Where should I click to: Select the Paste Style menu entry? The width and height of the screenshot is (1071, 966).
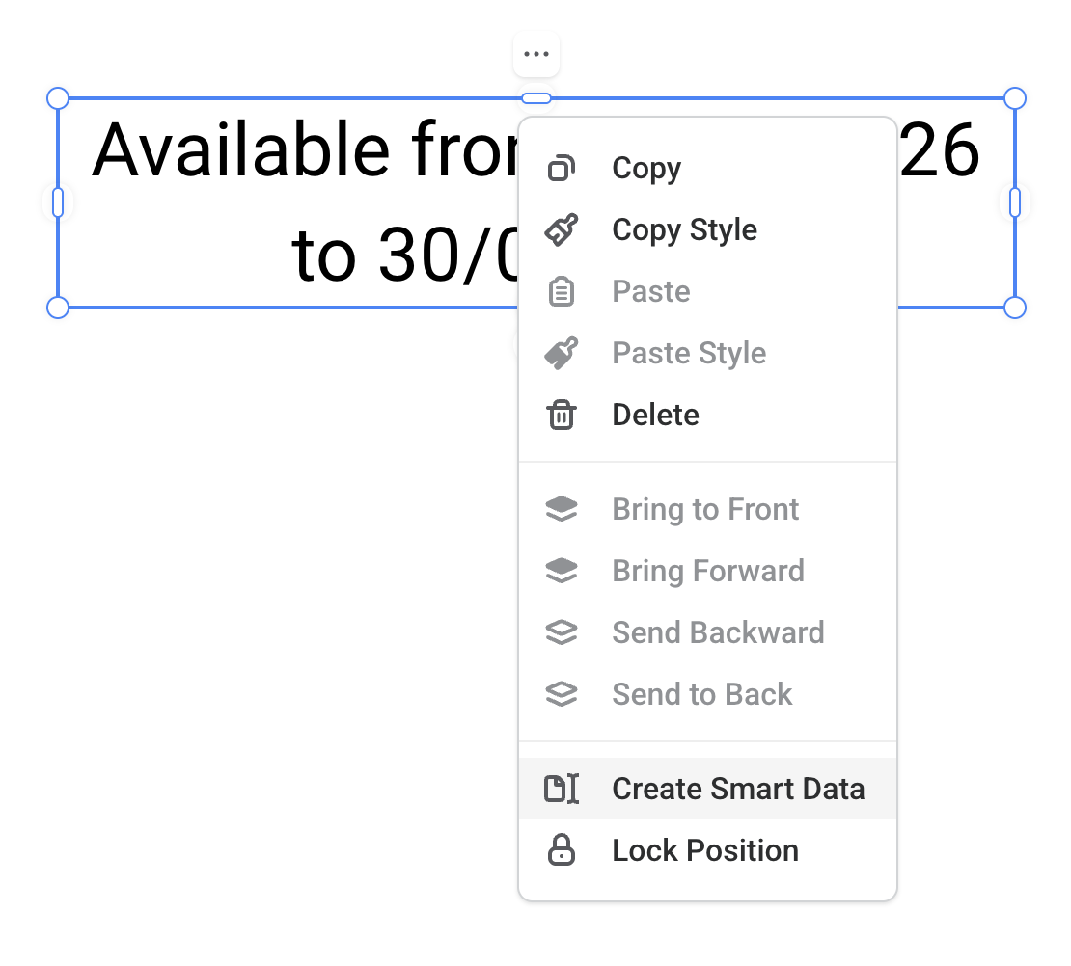[x=707, y=353]
